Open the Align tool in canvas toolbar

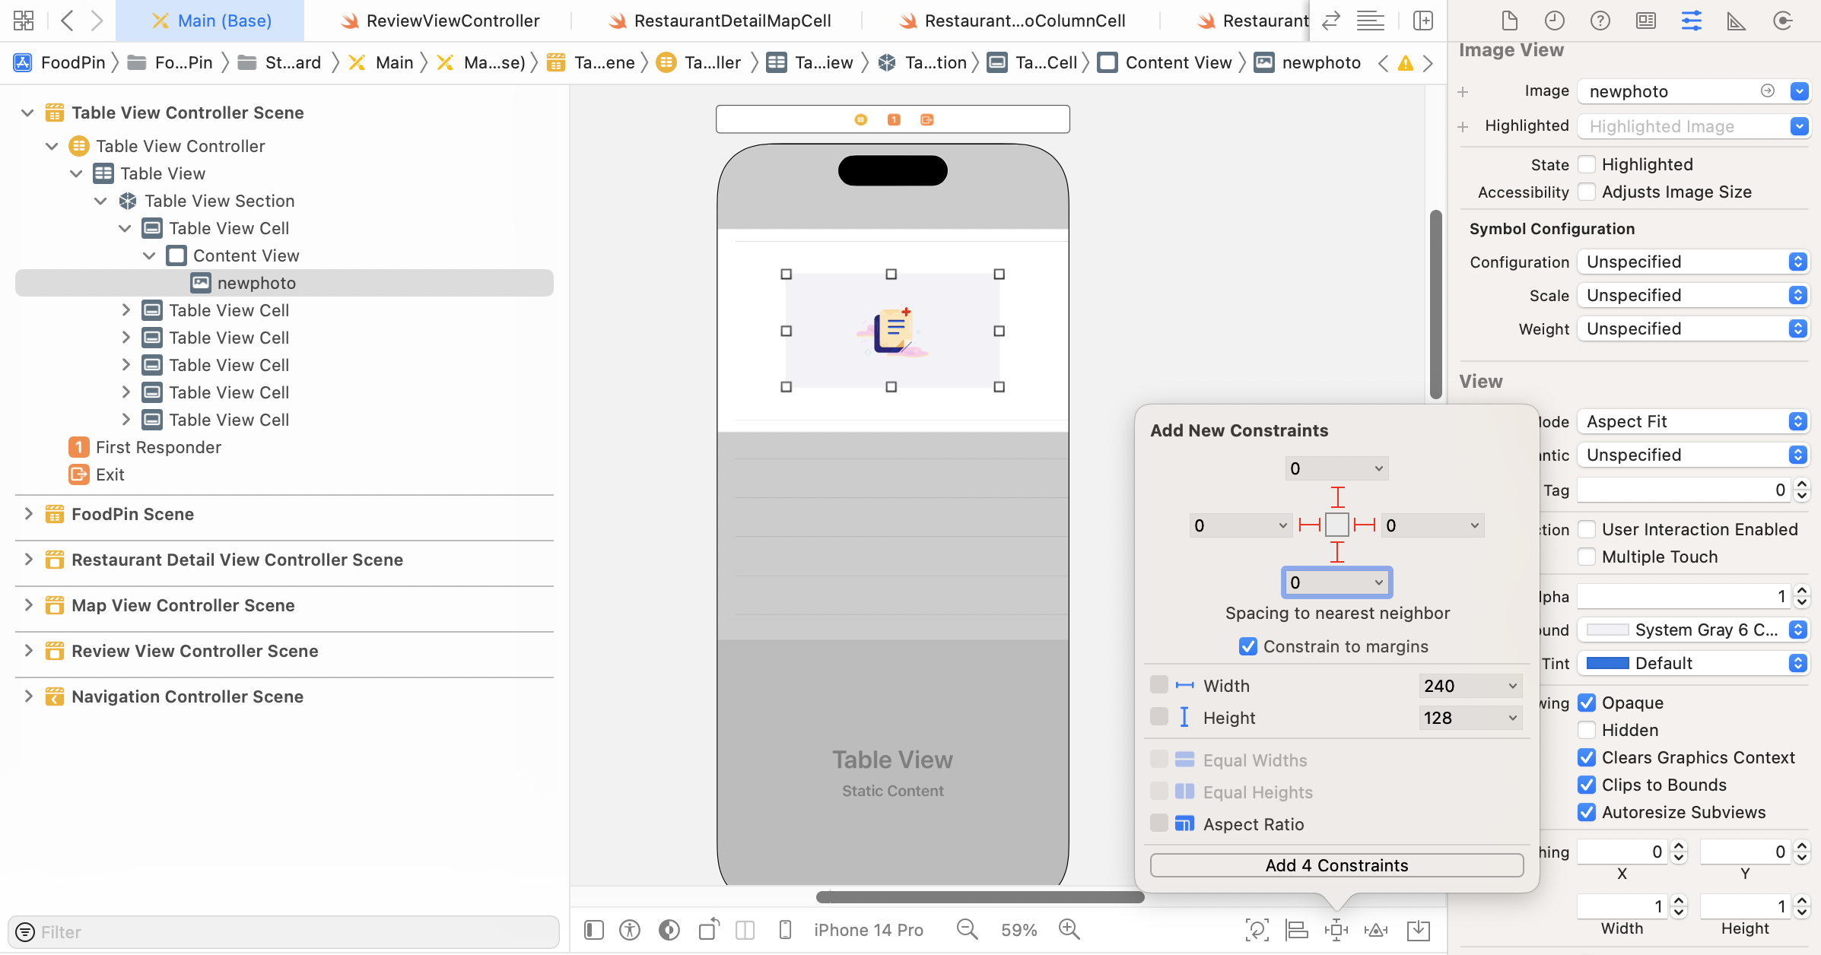(x=1296, y=929)
